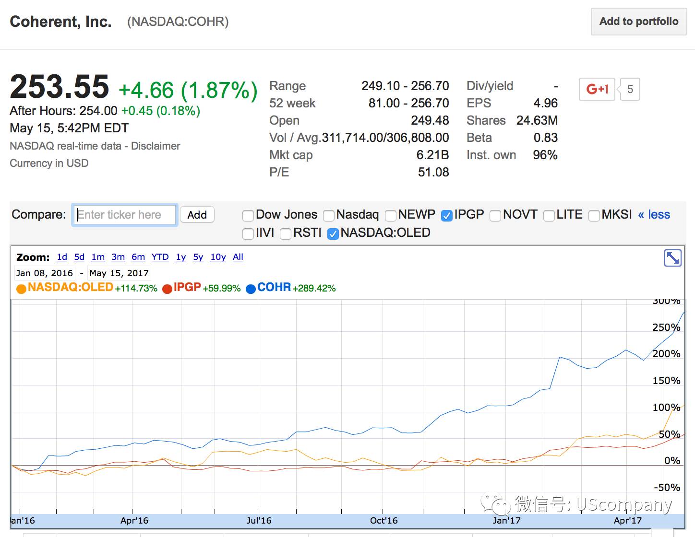Edit the May 15, 2017 end date field

coord(119,273)
